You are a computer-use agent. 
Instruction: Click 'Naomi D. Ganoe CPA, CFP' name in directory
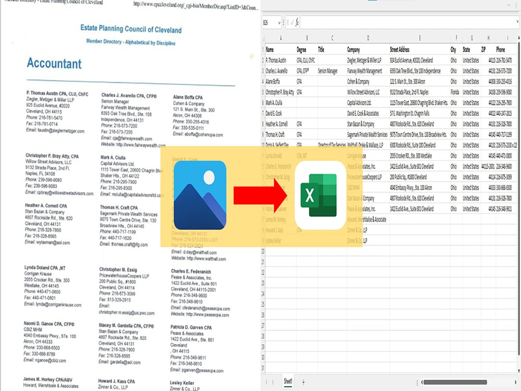[x=49, y=324]
